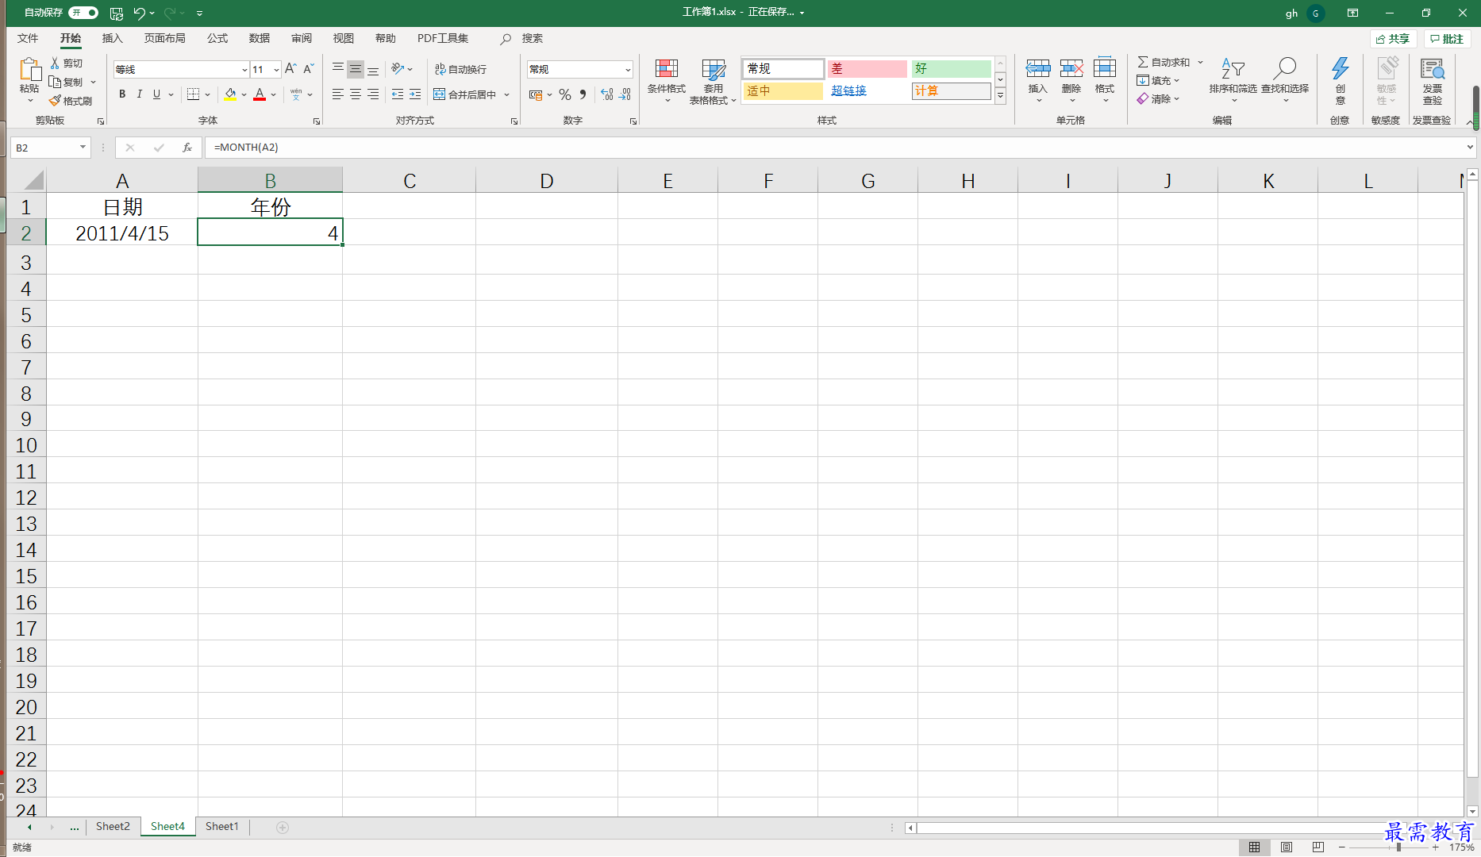Click the Increase font size icon
This screenshot has height=857, width=1481.
(x=290, y=69)
